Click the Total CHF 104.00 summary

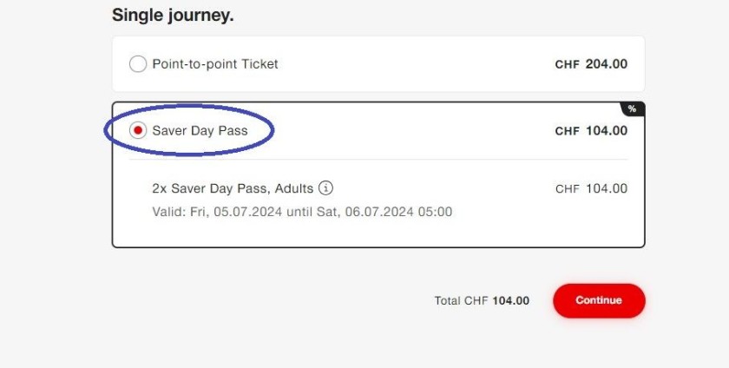point(482,301)
